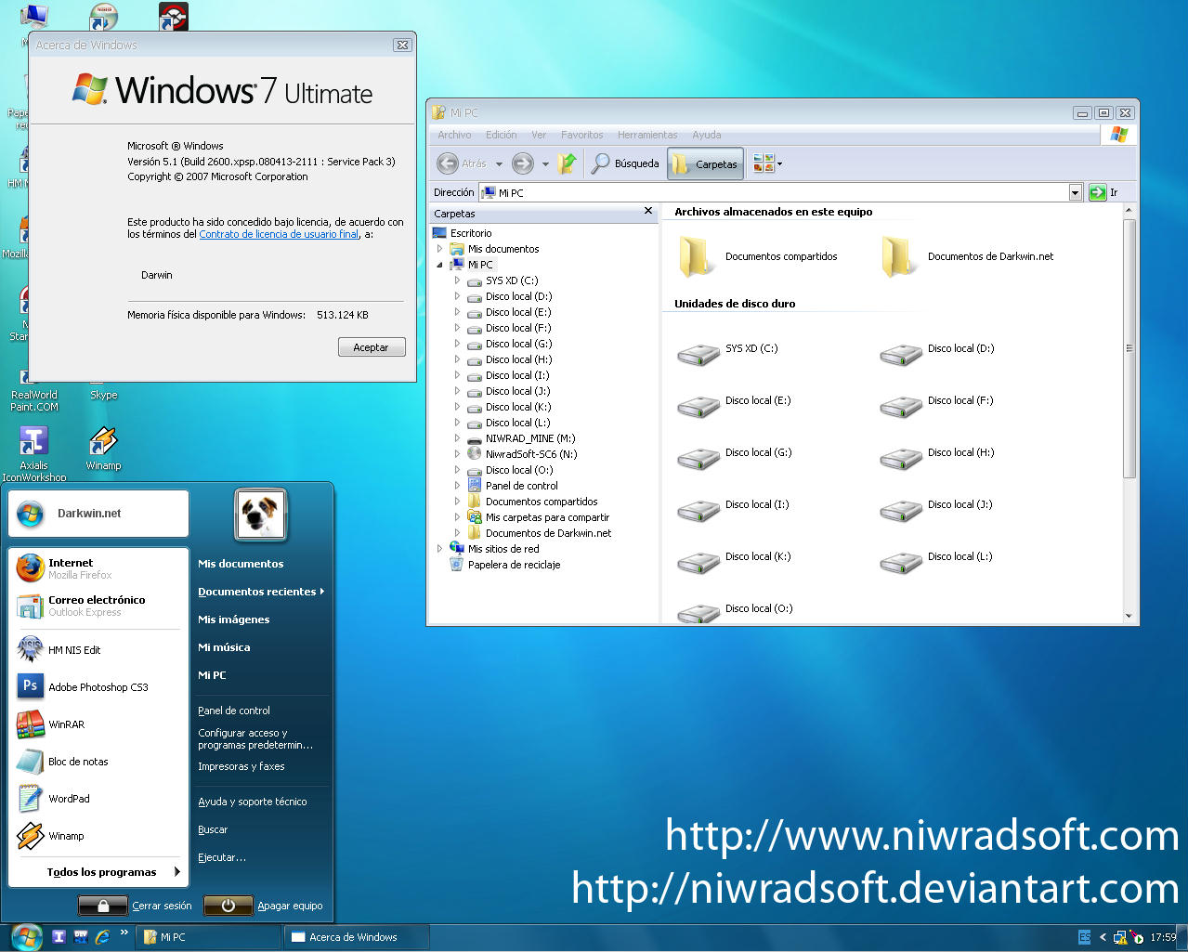Click the Apagar equipo power button
This screenshot has width=1188, height=952.
(228, 906)
